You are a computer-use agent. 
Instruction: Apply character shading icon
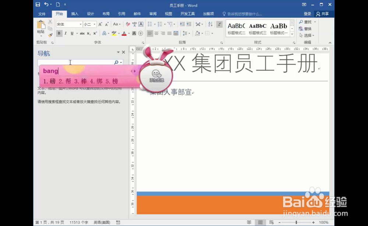134,33
